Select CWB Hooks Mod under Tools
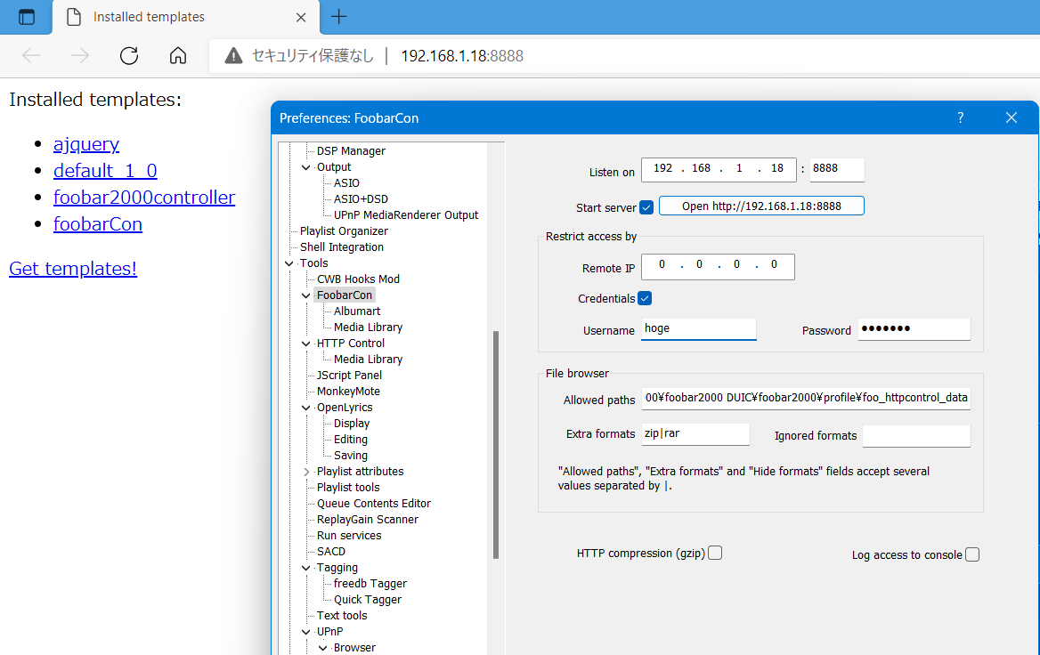The width and height of the screenshot is (1040, 655). click(x=358, y=279)
